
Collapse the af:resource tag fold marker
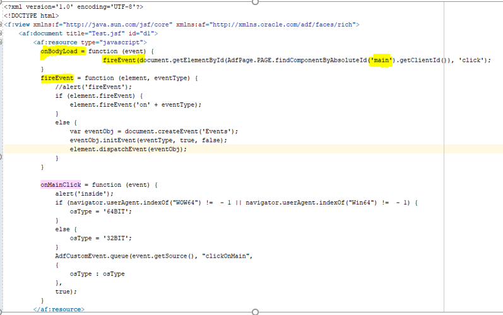click(1, 42)
